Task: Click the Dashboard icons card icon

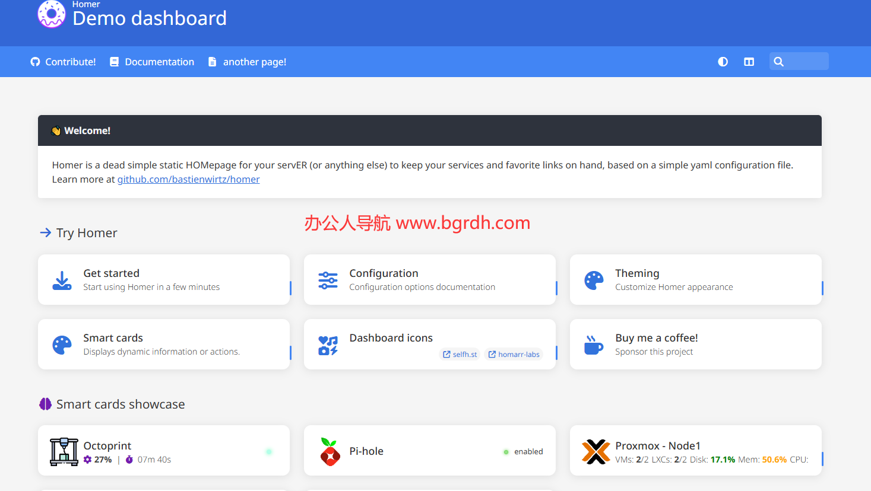Action: click(328, 345)
